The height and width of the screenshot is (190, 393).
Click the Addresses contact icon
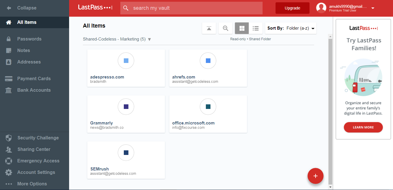(9, 62)
